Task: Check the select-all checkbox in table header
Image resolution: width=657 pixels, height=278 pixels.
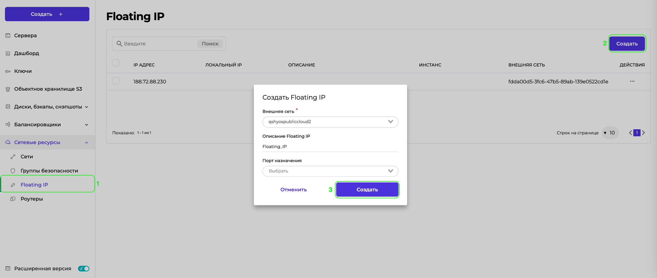Action: pos(116,63)
